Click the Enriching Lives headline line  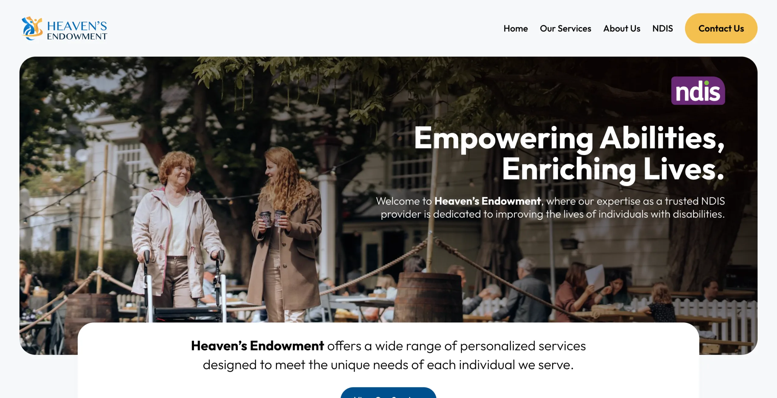coord(613,169)
